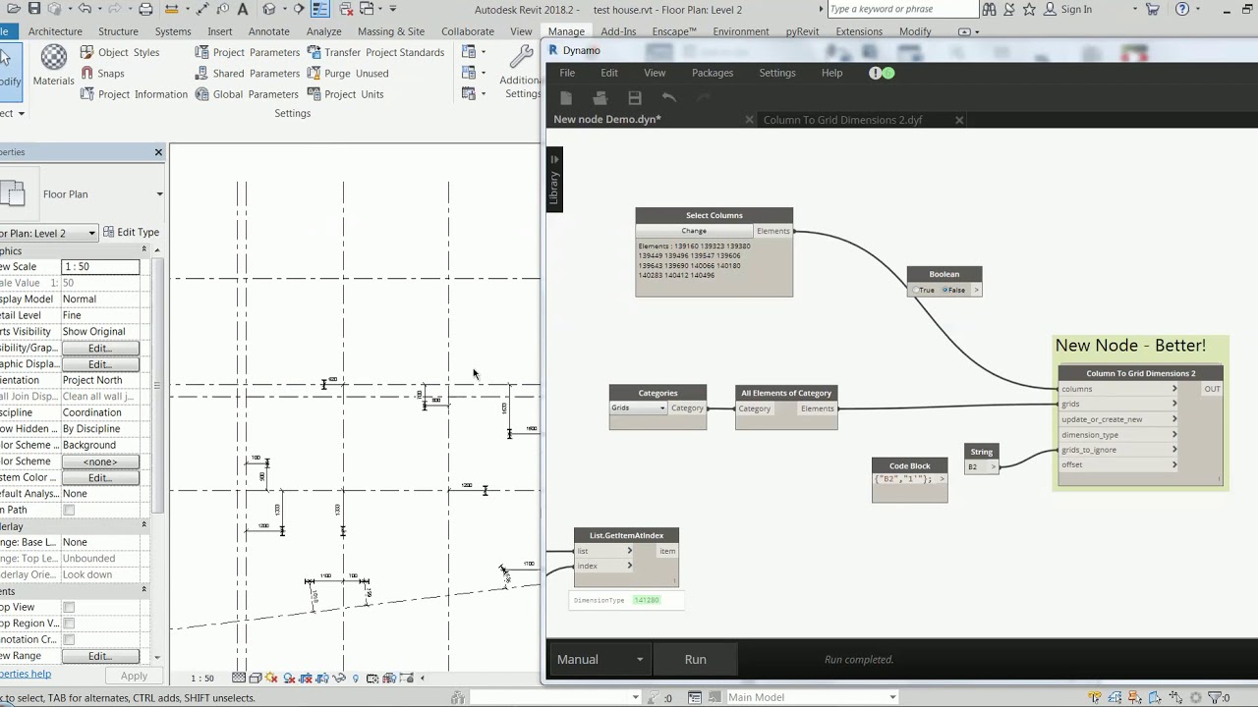Click Thin Lines icon in quick access toolbar
The height and width of the screenshot is (707, 1258).
click(320, 9)
